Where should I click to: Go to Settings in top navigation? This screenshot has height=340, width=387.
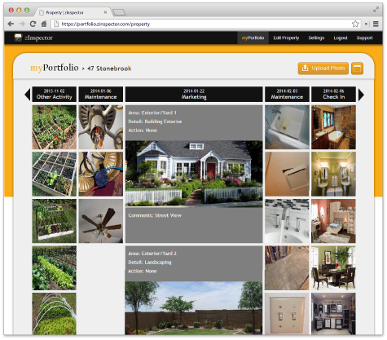(316, 38)
